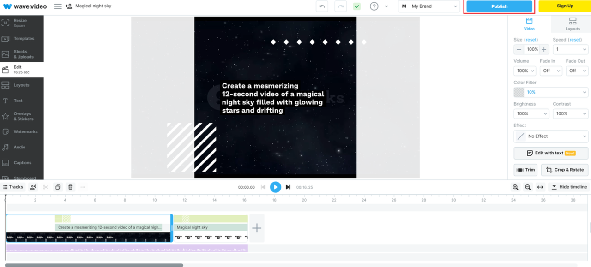Screen dimensions: 591x267
Task: Click the Trim button
Action: click(x=525, y=170)
